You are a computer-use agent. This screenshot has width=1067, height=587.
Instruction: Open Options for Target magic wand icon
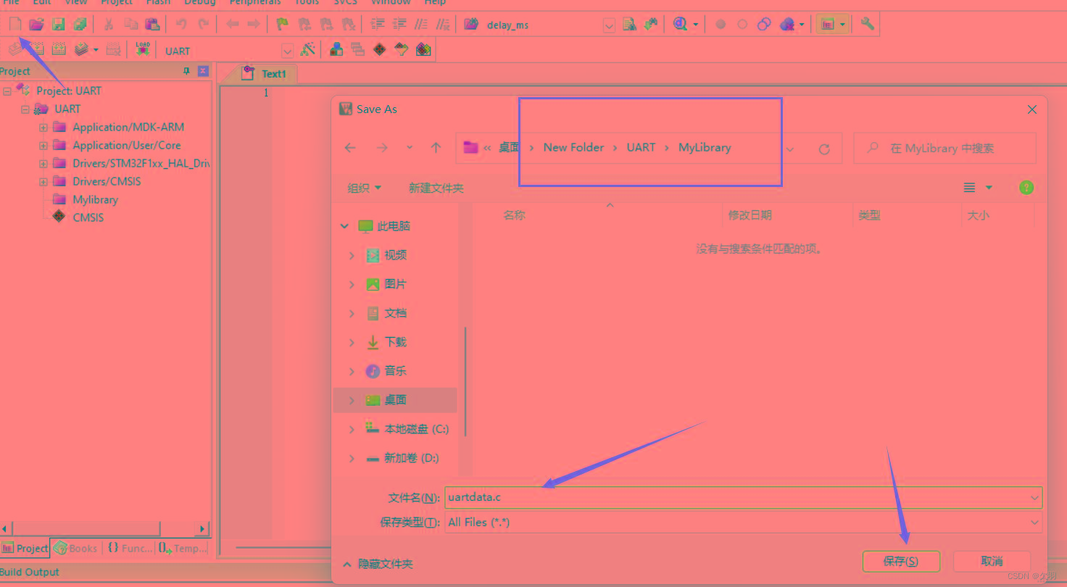point(309,50)
